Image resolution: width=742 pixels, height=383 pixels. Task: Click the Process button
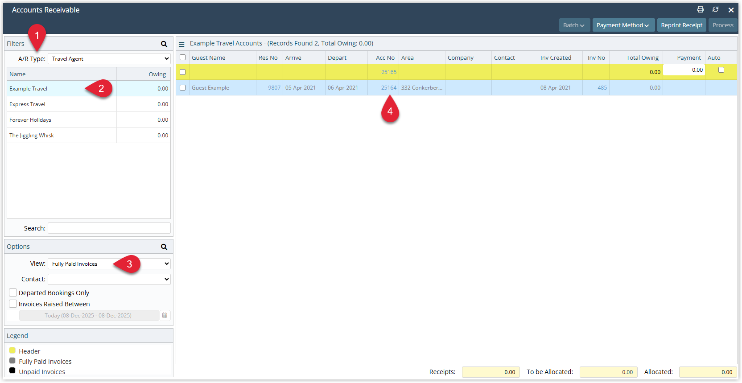click(723, 25)
